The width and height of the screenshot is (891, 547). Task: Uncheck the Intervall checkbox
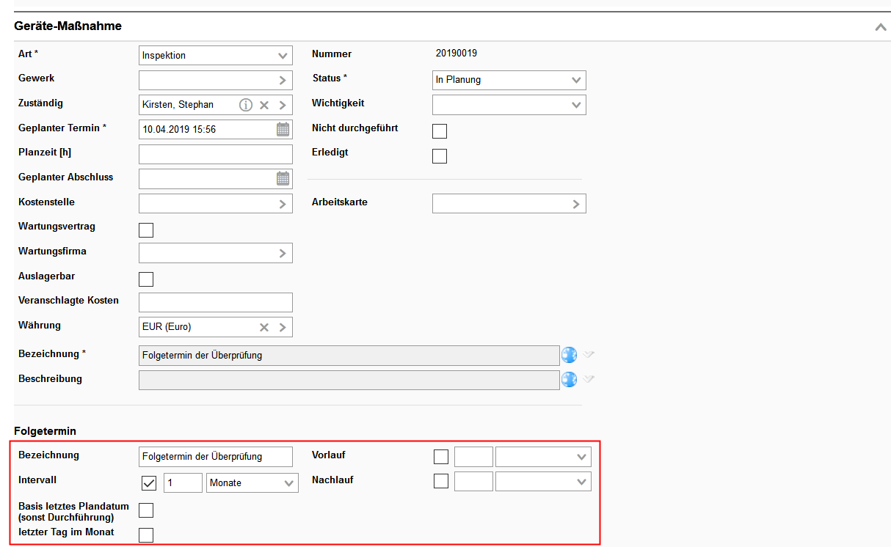[149, 482]
